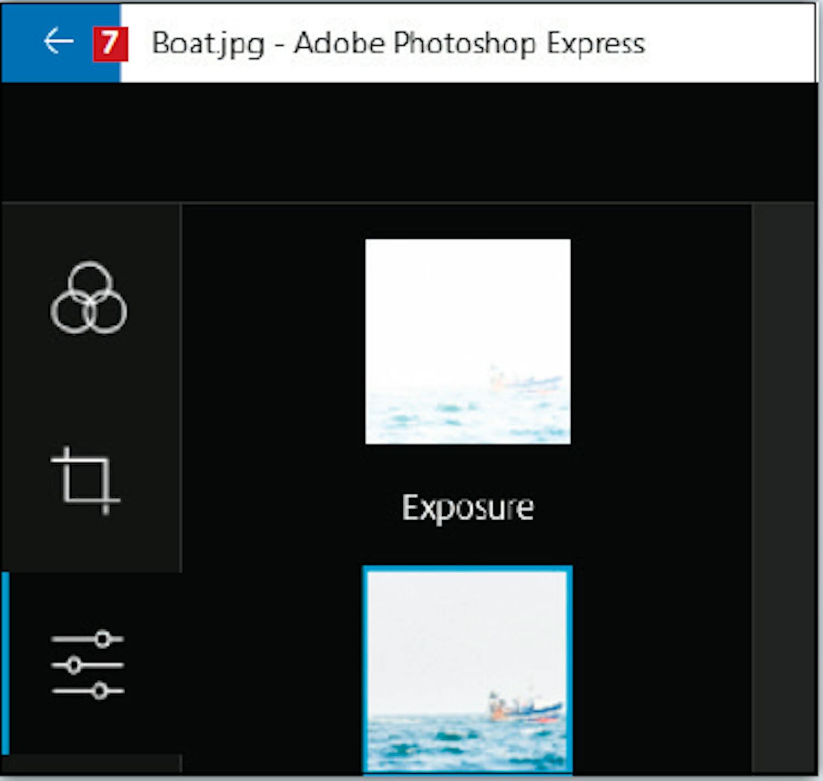Select the Crop tool
This screenshot has width=823, height=781.
tap(86, 480)
